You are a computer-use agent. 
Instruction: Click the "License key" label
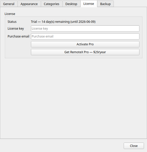tap(16, 28)
